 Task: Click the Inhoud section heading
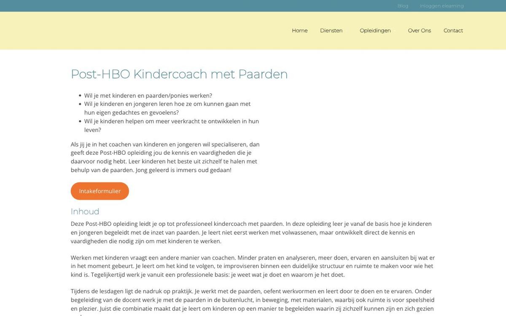[85, 212]
